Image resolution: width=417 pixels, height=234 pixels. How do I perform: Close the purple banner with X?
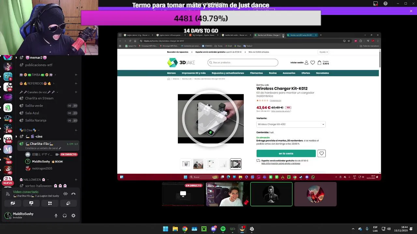pos(411,11)
